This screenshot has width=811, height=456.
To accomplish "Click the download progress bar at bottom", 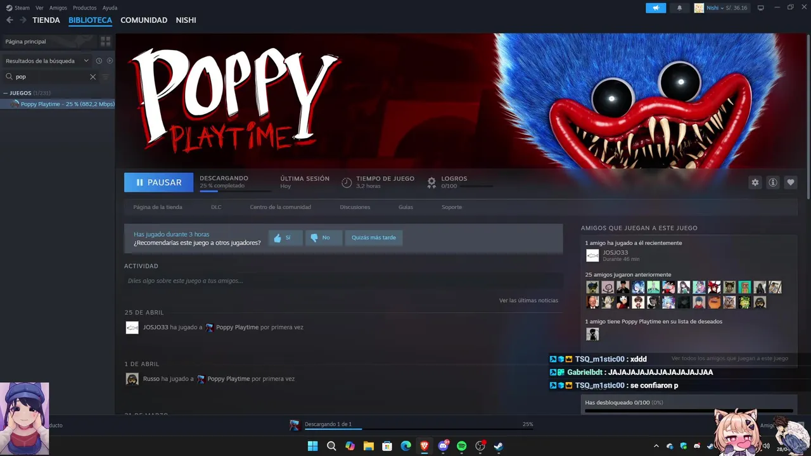I will coord(419,428).
